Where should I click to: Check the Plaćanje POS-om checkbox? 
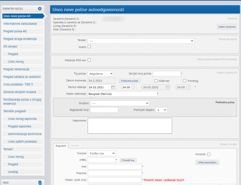pos(89,60)
